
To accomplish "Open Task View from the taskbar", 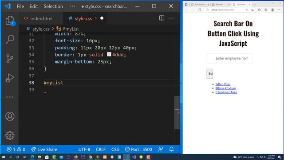I will point(25,157).
